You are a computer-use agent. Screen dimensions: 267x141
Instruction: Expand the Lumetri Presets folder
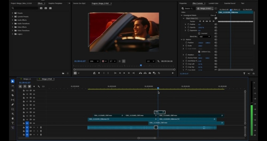(x=12, y=17)
